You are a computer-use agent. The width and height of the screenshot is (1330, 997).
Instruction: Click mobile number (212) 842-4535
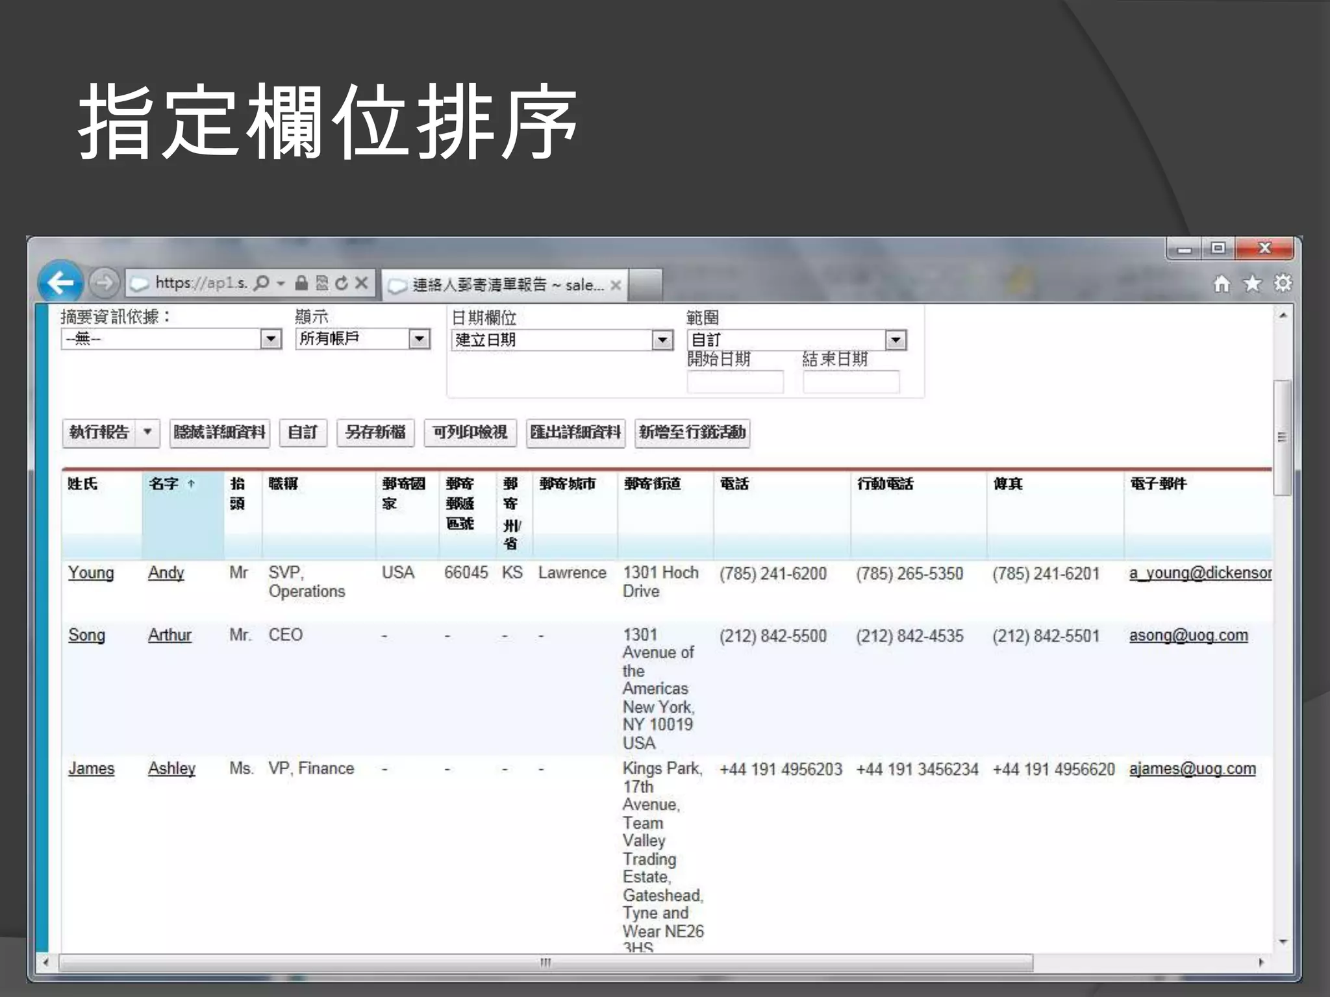click(909, 635)
